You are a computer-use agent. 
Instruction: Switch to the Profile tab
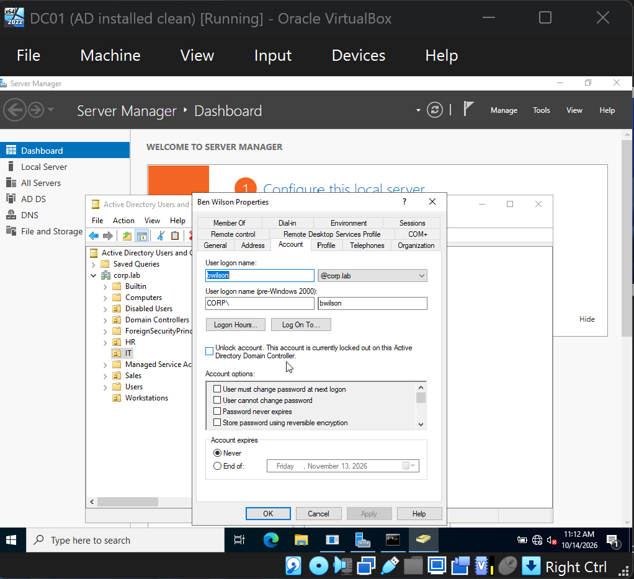click(x=326, y=245)
